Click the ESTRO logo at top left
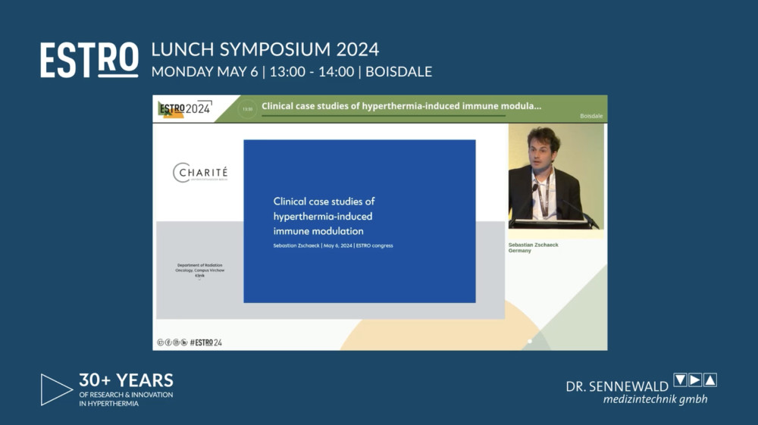This screenshot has height=425, width=758. (89, 60)
